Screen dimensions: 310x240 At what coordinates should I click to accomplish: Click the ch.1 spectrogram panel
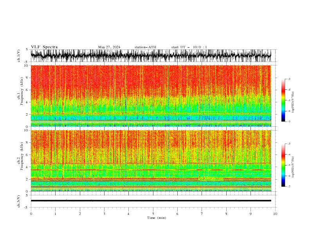[151, 96]
